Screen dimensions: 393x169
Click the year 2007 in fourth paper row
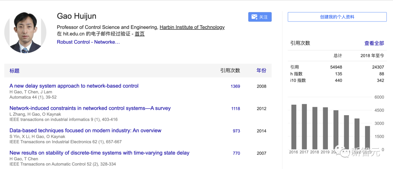tap(261, 153)
